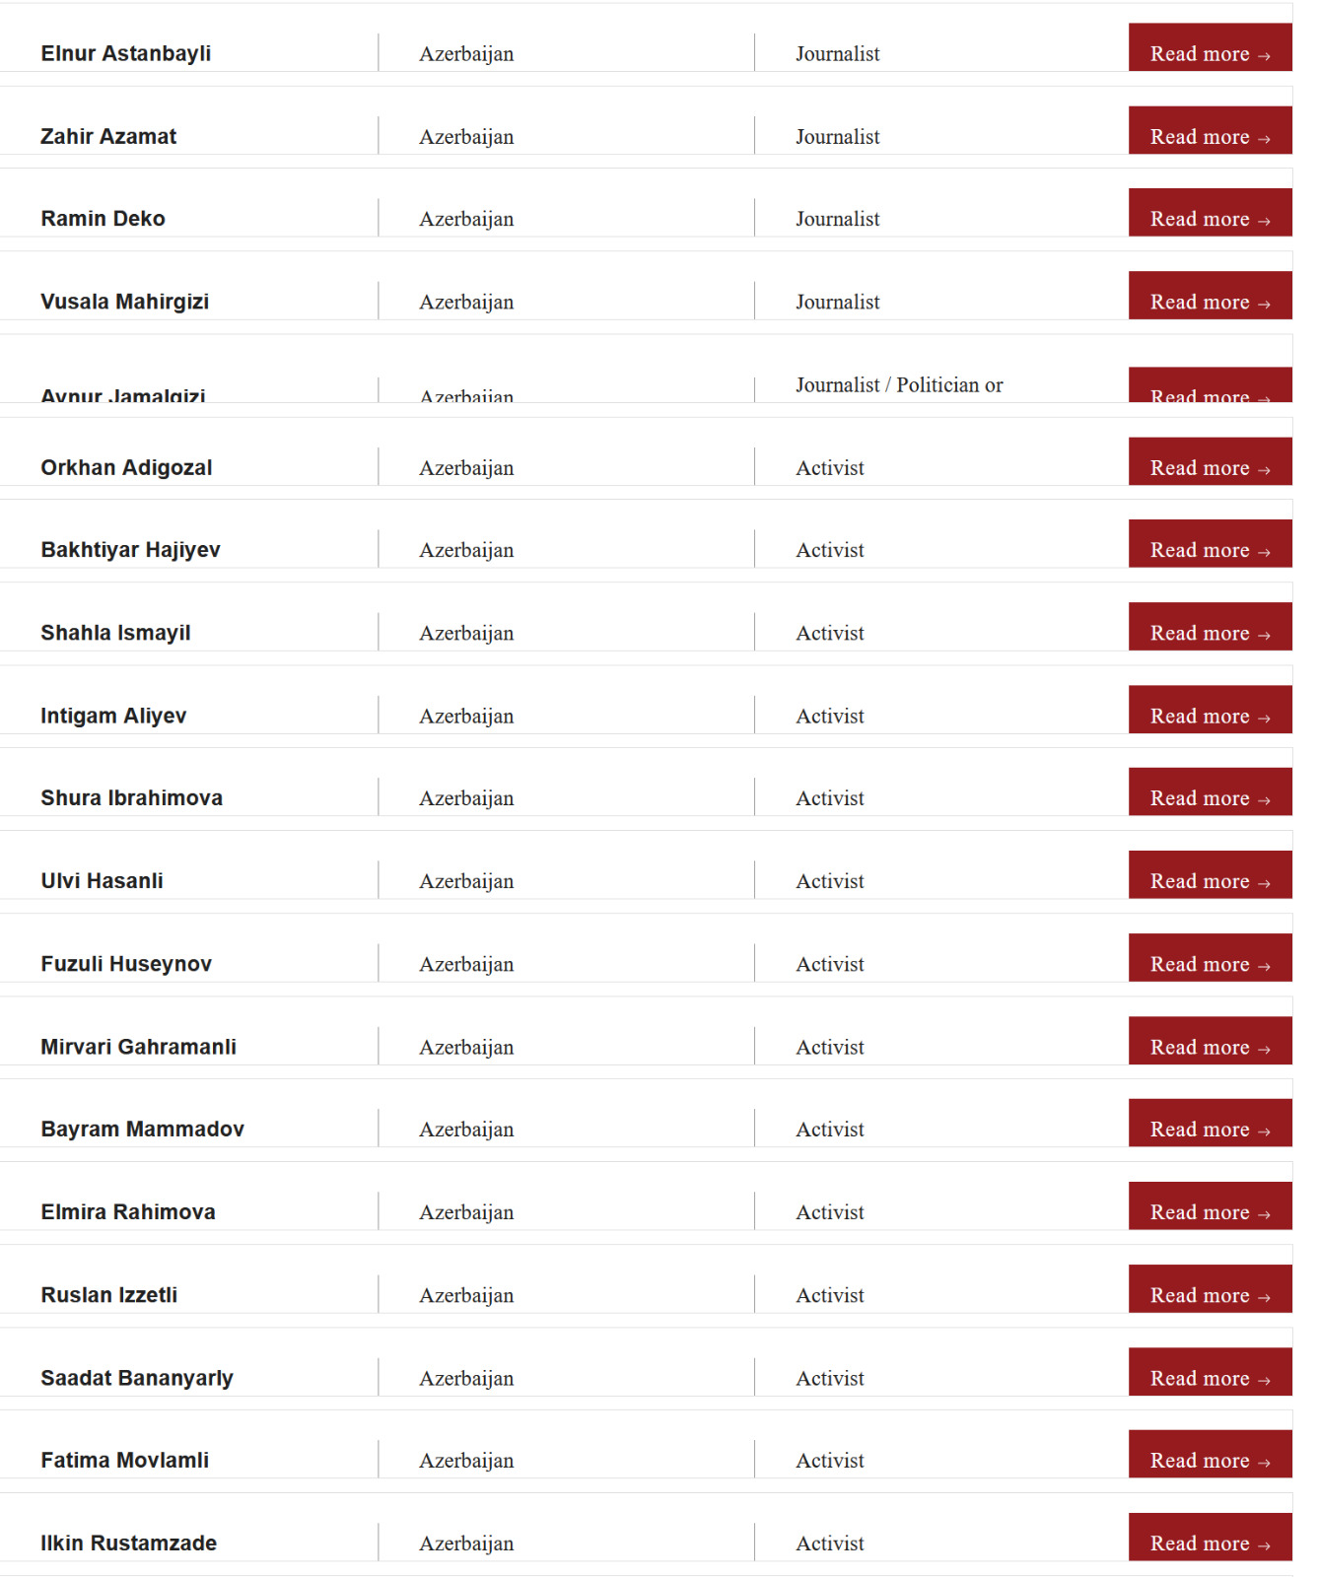Click Read more beside Fatima Movlamli
The width and height of the screenshot is (1318, 1577).
[1210, 1456]
